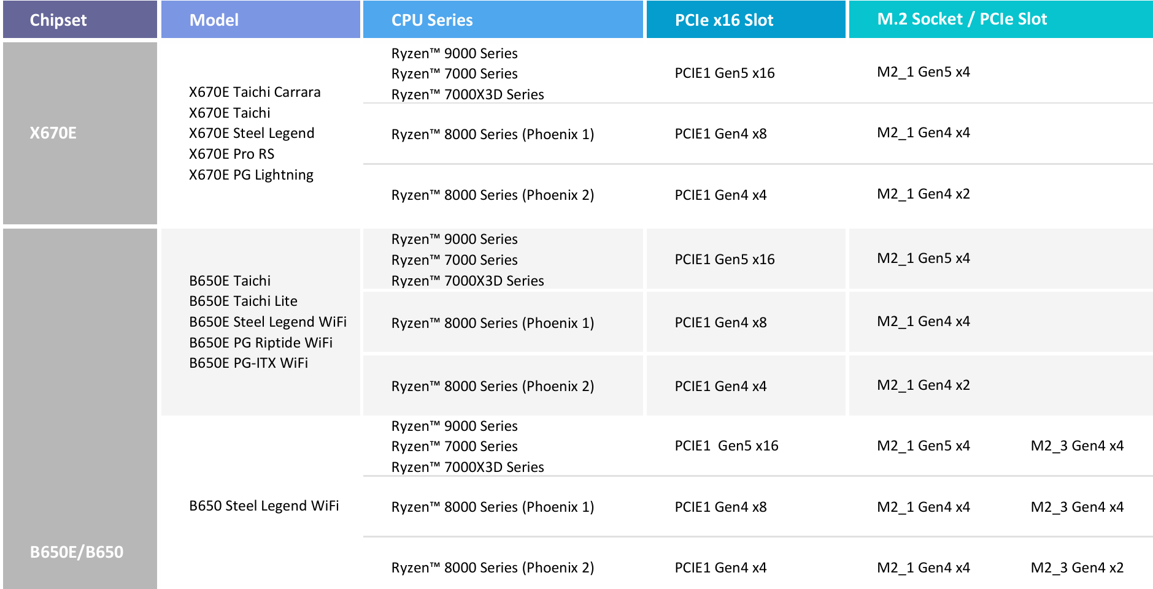Click the Chipset column header

click(x=58, y=20)
